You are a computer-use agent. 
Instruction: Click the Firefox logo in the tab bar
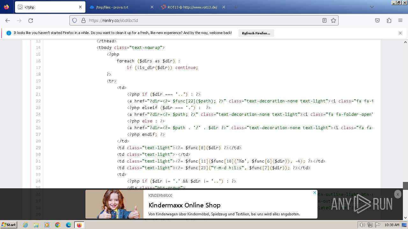pyautogui.click(x=6, y=7)
